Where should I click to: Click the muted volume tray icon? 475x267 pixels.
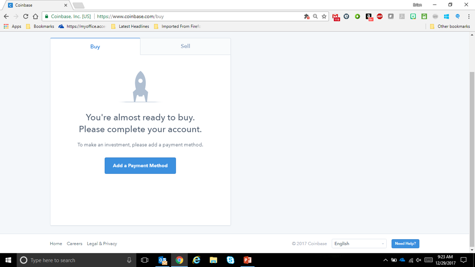pos(419,260)
